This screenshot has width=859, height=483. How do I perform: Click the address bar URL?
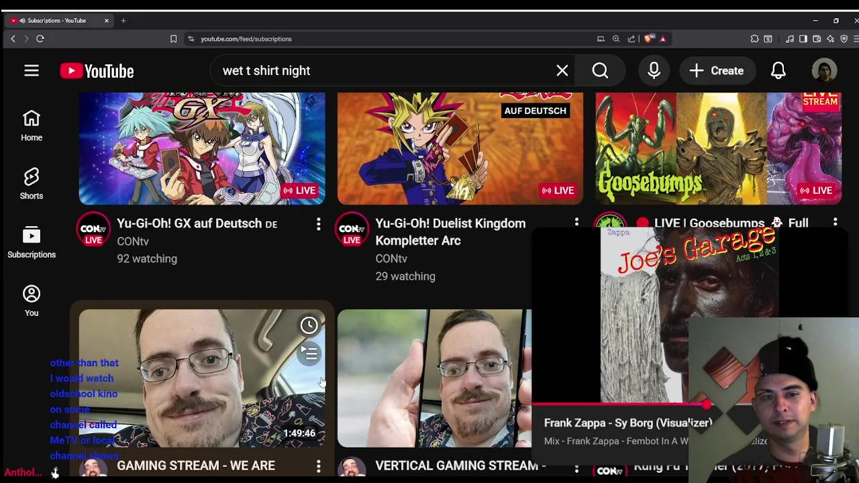click(x=246, y=39)
